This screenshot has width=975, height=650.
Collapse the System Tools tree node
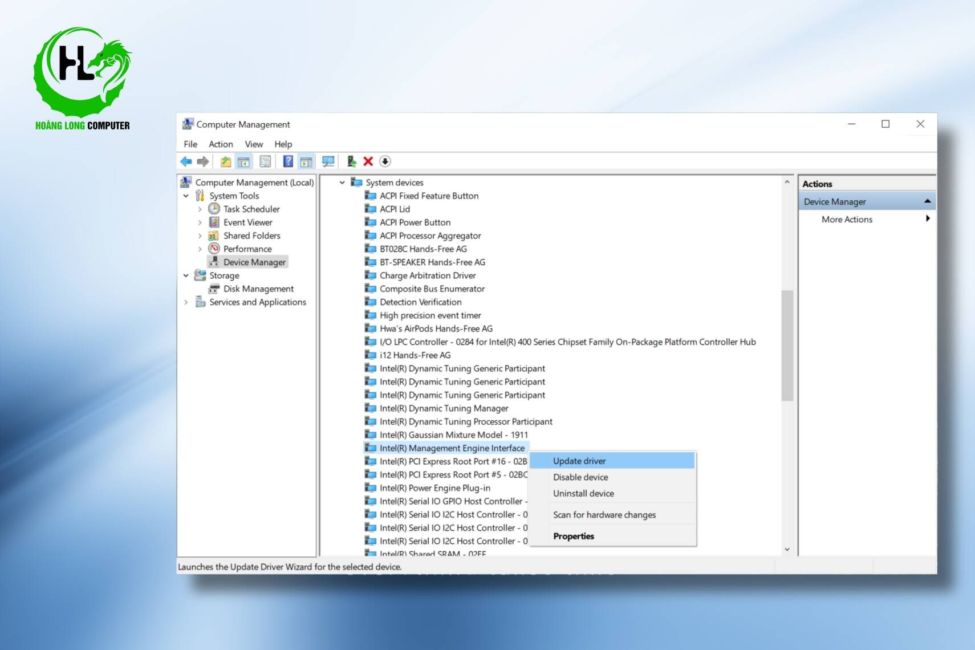[x=186, y=196]
